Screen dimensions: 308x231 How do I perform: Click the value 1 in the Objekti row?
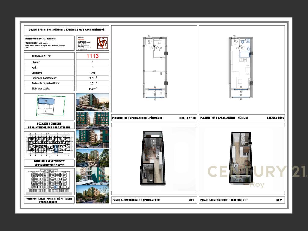click(x=93, y=62)
